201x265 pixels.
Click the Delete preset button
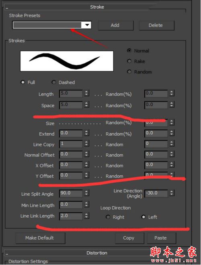pos(156,25)
